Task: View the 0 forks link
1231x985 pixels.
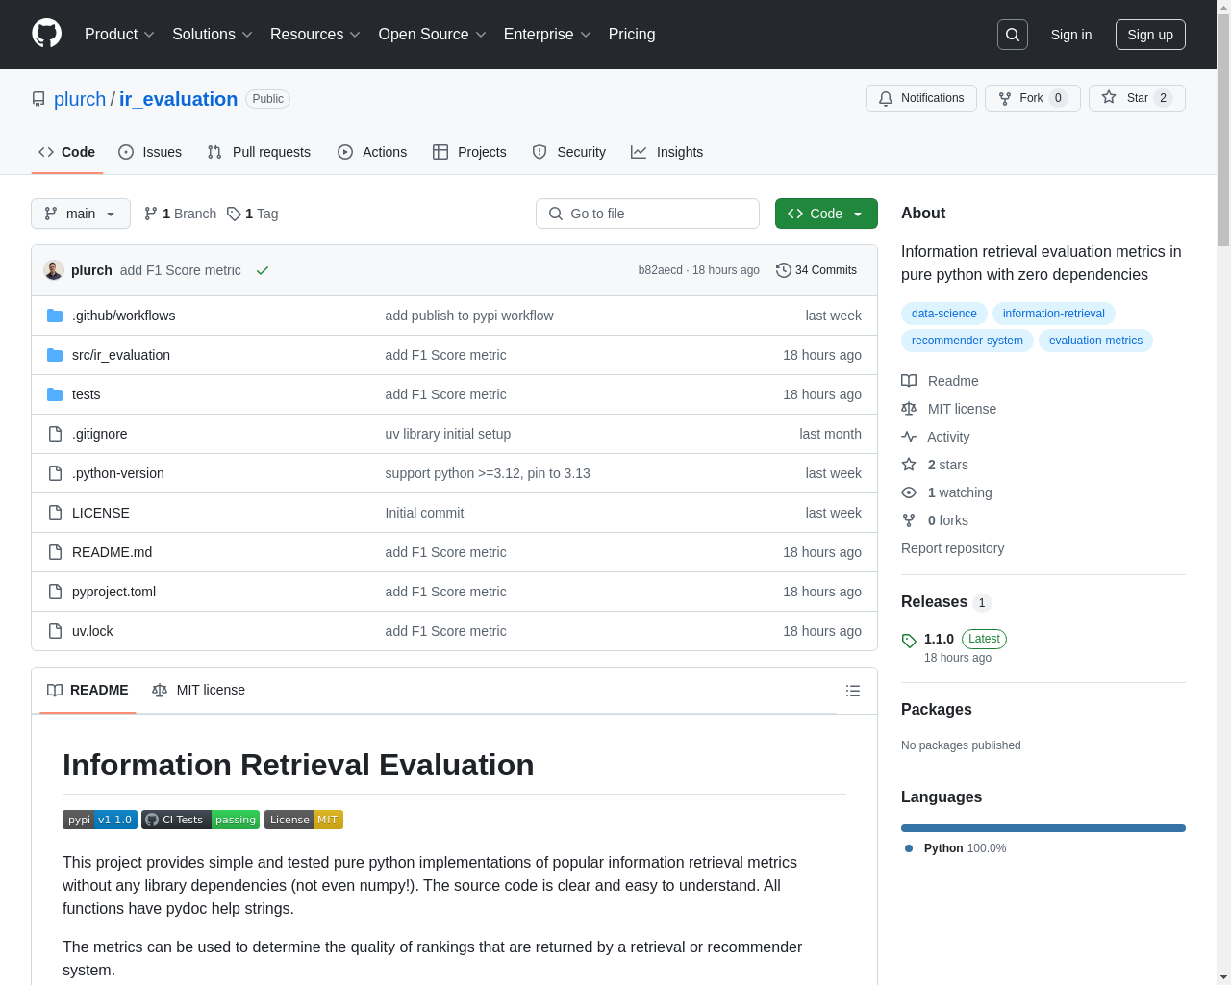Action: [935, 520]
